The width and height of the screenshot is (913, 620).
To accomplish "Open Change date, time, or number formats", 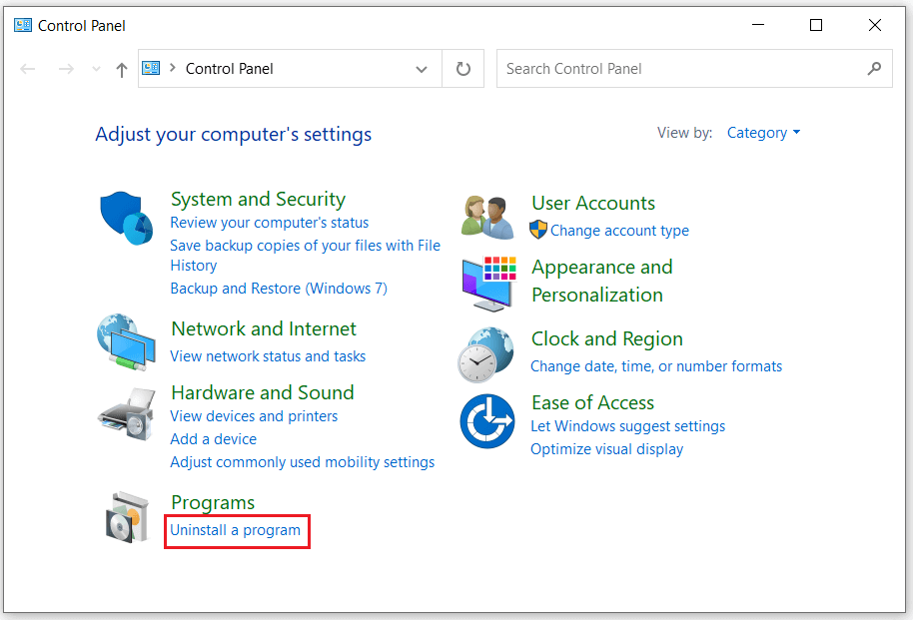I will (656, 366).
